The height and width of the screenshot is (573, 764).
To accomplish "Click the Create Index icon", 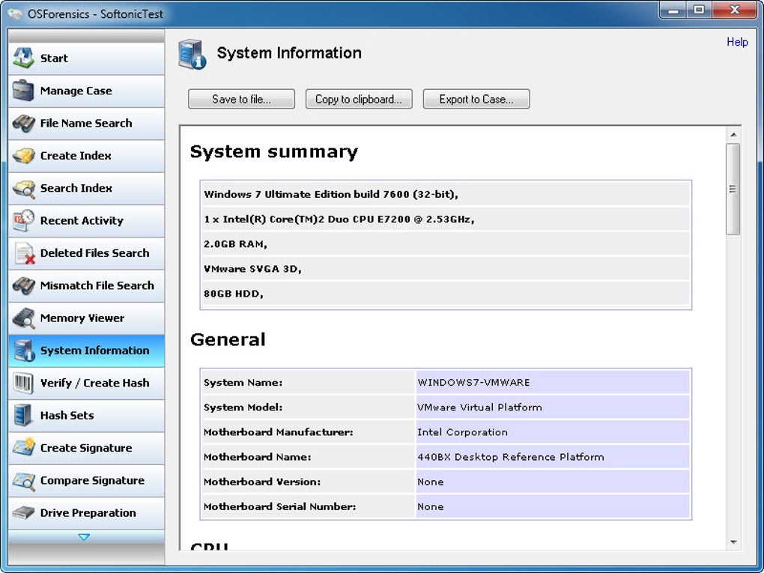I will [x=24, y=156].
